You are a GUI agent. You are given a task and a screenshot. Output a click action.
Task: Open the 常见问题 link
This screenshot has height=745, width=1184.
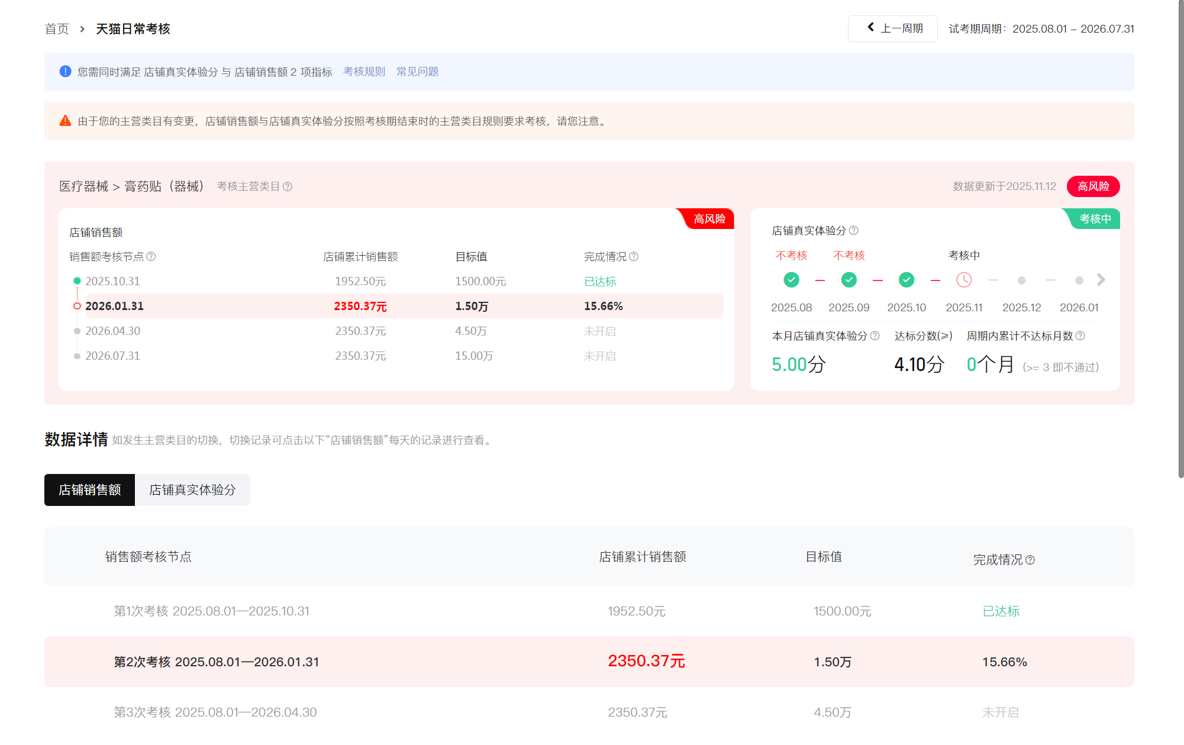[417, 72]
